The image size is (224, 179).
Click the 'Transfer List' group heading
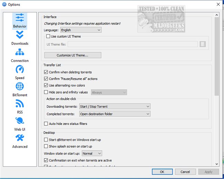[x=52, y=65]
